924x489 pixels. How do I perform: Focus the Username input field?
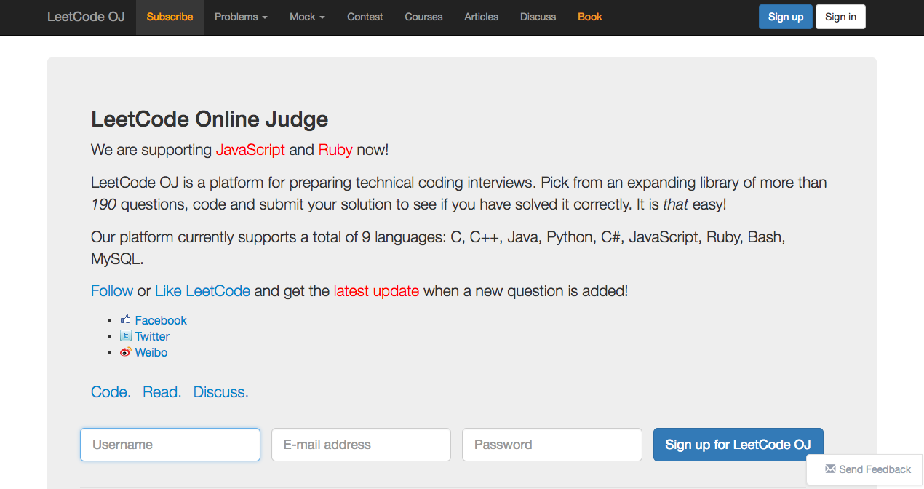click(x=170, y=445)
